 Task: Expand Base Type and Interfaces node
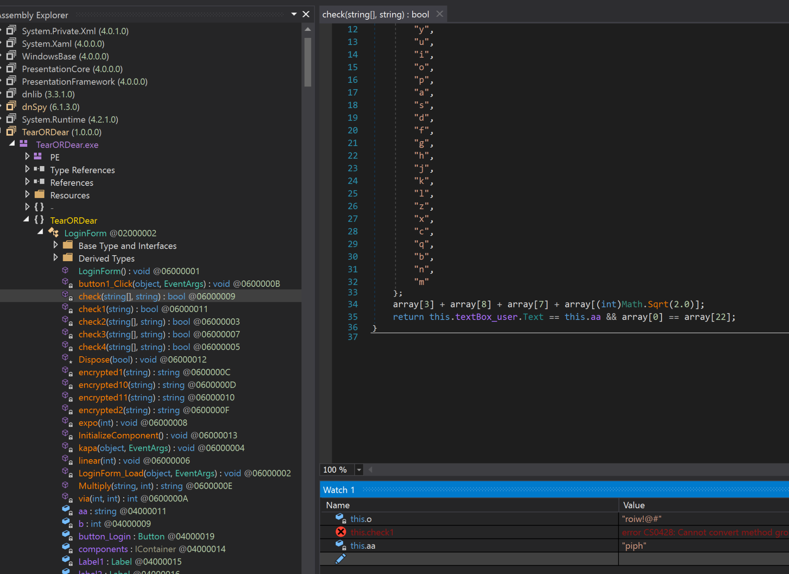click(56, 245)
